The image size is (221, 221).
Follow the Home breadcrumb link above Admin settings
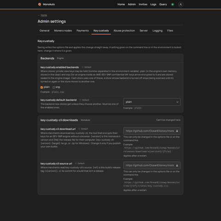tap(44, 15)
